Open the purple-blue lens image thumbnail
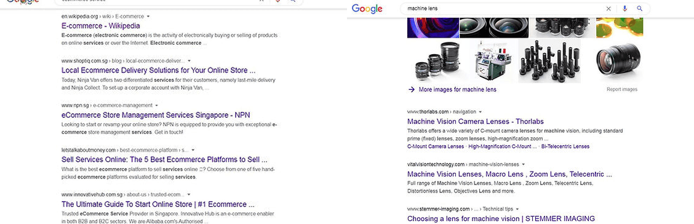 (x=433, y=28)
